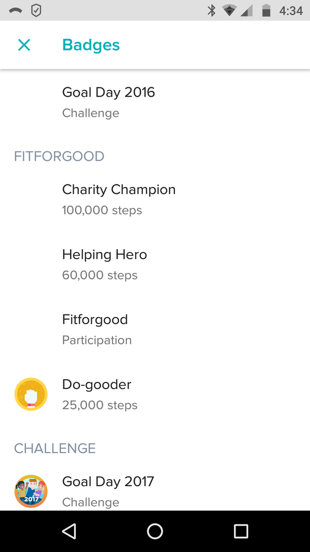Image resolution: width=310 pixels, height=552 pixels.
Task: Open the Goal Day 2016 badge
Action: (155, 102)
